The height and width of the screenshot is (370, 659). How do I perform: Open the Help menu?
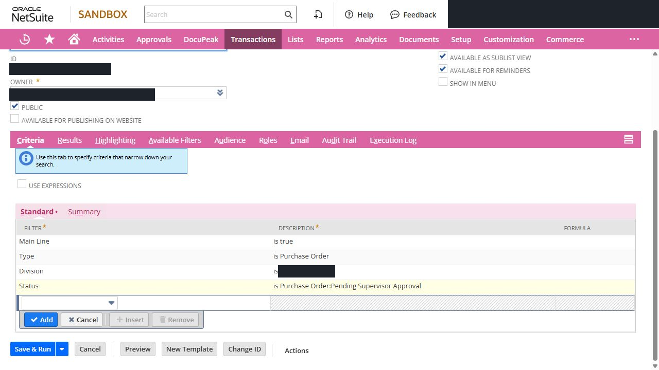tap(359, 14)
